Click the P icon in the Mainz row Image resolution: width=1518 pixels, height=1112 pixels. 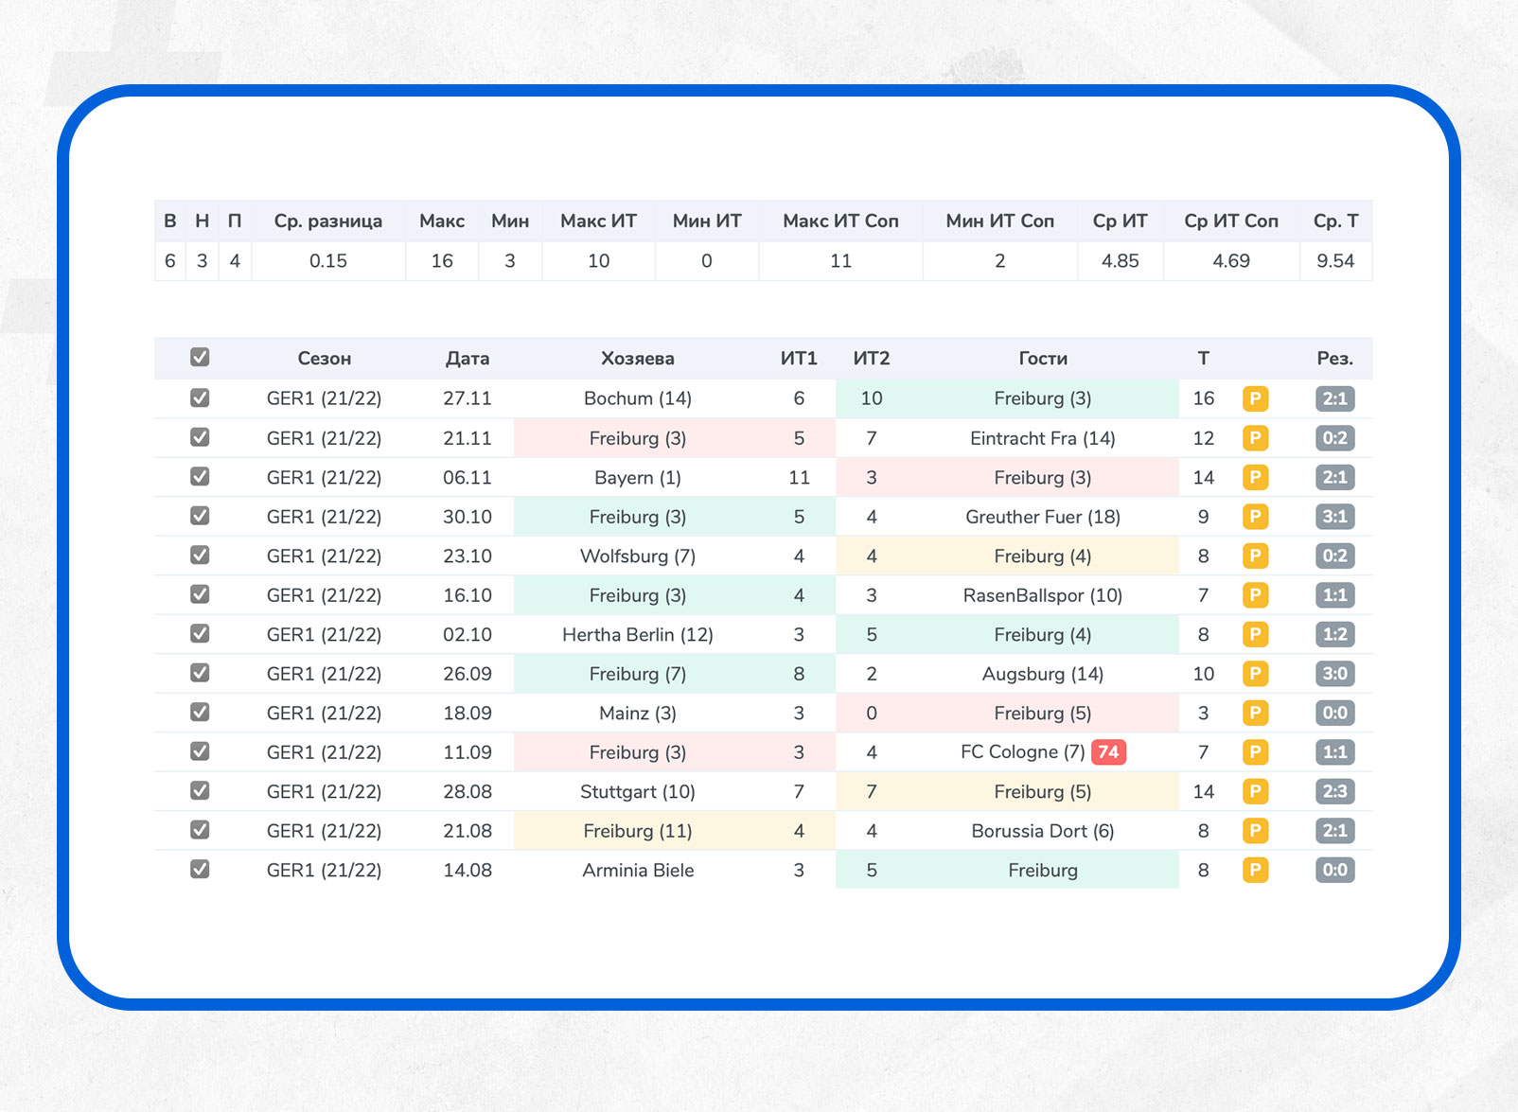click(x=1255, y=713)
